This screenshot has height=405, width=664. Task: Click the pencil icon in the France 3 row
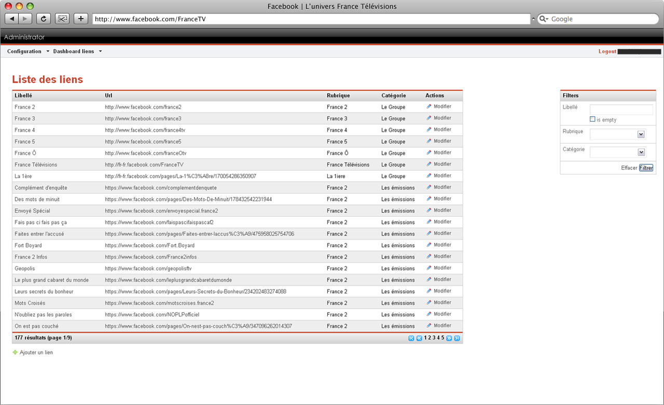pyautogui.click(x=429, y=118)
